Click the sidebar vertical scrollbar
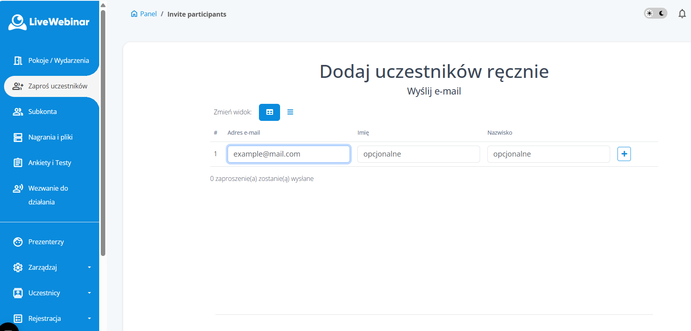691x331 pixels. click(x=103, y=134)
